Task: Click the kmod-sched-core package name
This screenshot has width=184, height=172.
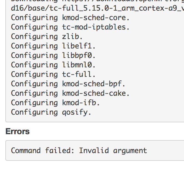Action: (x=96, y=17)
